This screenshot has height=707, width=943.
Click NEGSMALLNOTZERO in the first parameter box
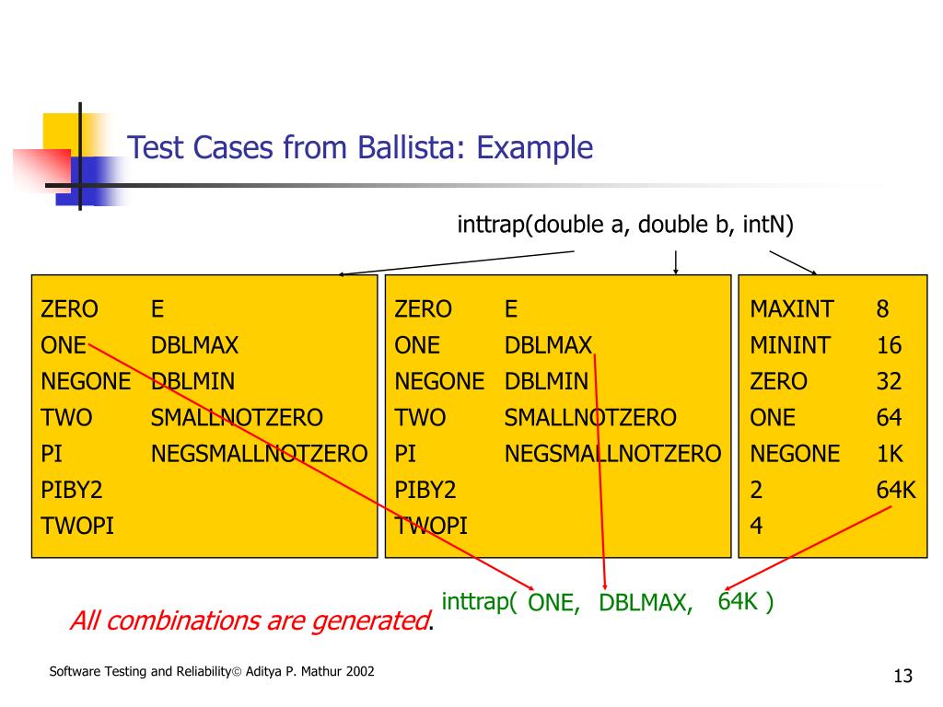point(259,453)
